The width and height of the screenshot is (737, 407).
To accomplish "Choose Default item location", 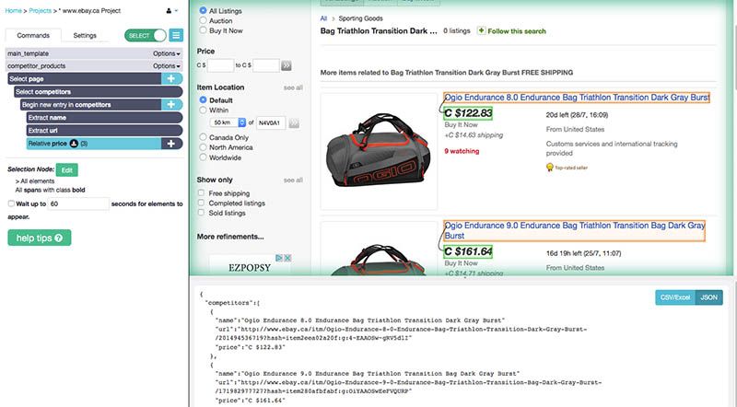I will pos(203,100).
